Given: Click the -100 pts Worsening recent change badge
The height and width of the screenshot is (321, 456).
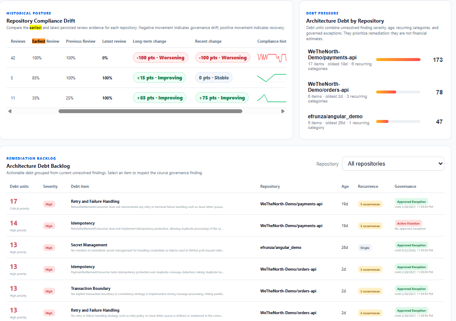Looking at the screenshot, I should (x=223, y=58).
